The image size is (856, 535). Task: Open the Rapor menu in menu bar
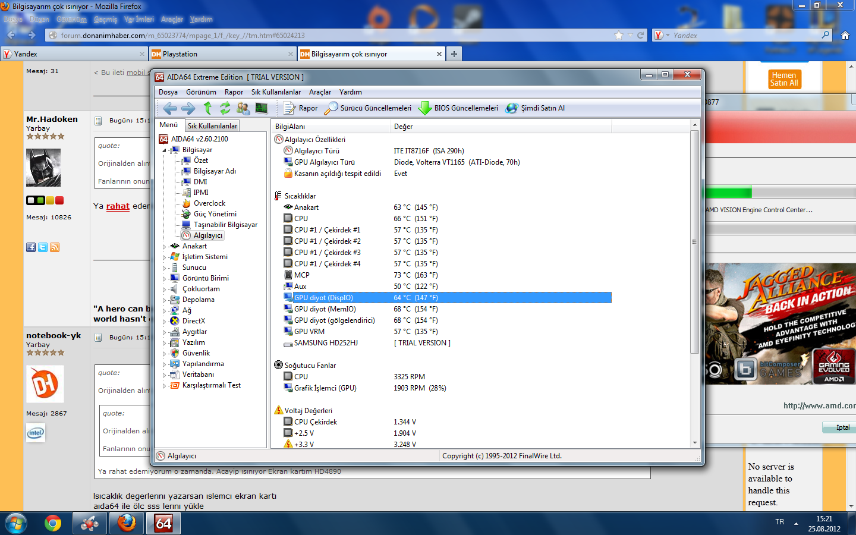[x=234, y=92]
